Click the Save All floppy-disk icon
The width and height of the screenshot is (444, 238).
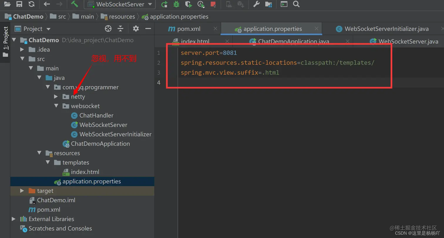pos(19,4)
